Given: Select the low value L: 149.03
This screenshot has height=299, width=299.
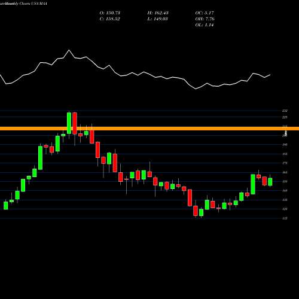Looking at the screenshot, I should coord(157,19).
